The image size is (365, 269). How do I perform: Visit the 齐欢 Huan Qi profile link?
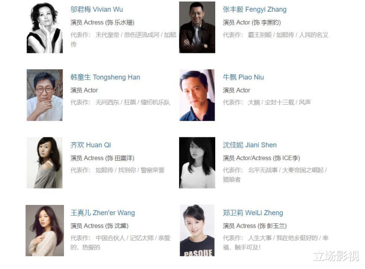coord(90,145)
